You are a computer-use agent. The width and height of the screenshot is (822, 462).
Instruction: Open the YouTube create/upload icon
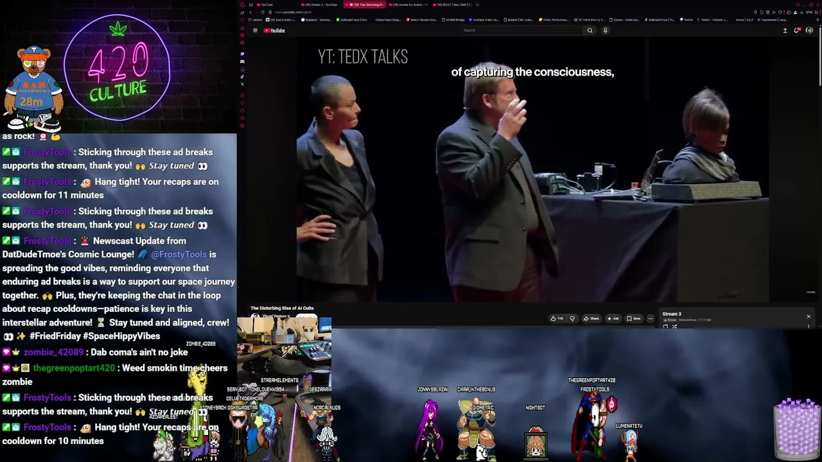tap(785, 30)
